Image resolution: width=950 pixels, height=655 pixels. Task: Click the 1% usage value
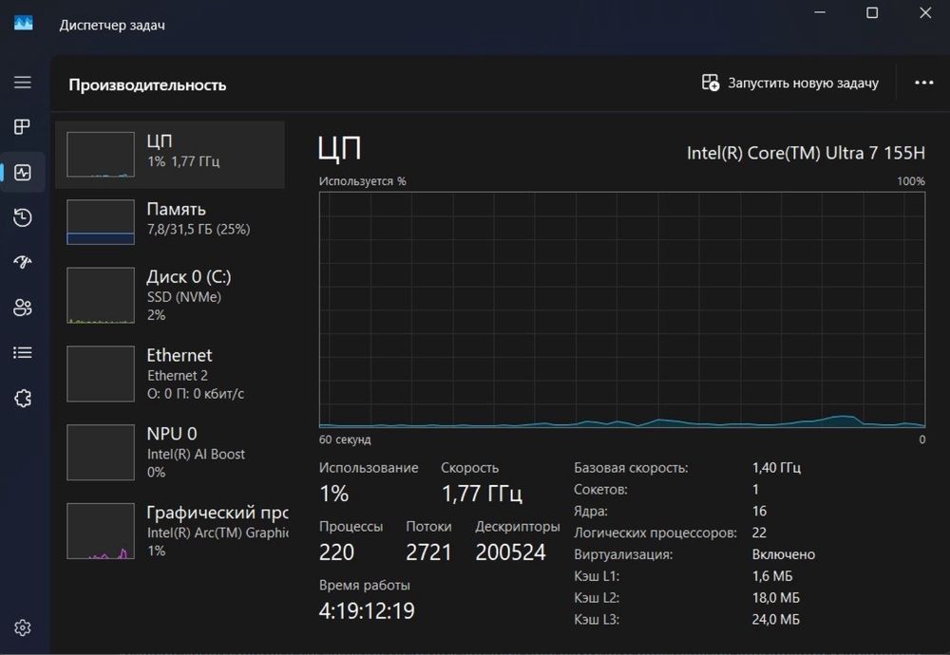coord(333,494)
